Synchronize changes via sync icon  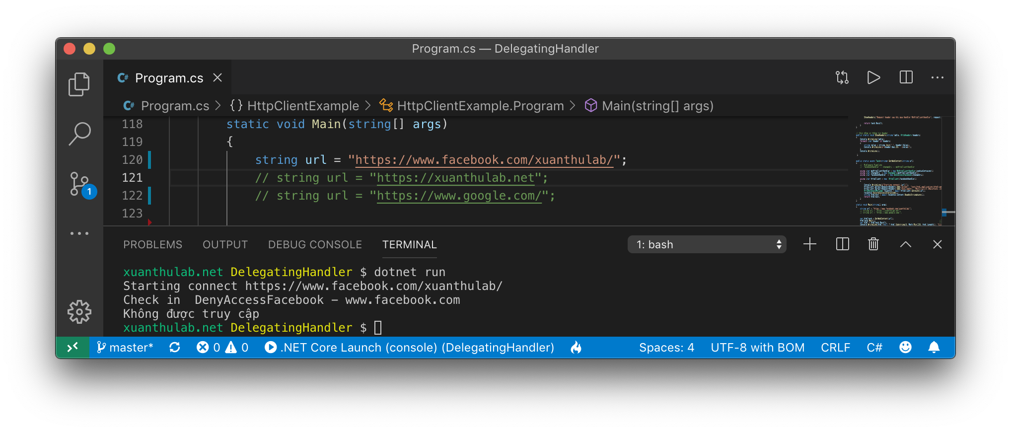click(x=175, y=348)
